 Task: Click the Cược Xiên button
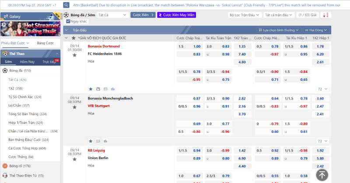pos(143,15)
